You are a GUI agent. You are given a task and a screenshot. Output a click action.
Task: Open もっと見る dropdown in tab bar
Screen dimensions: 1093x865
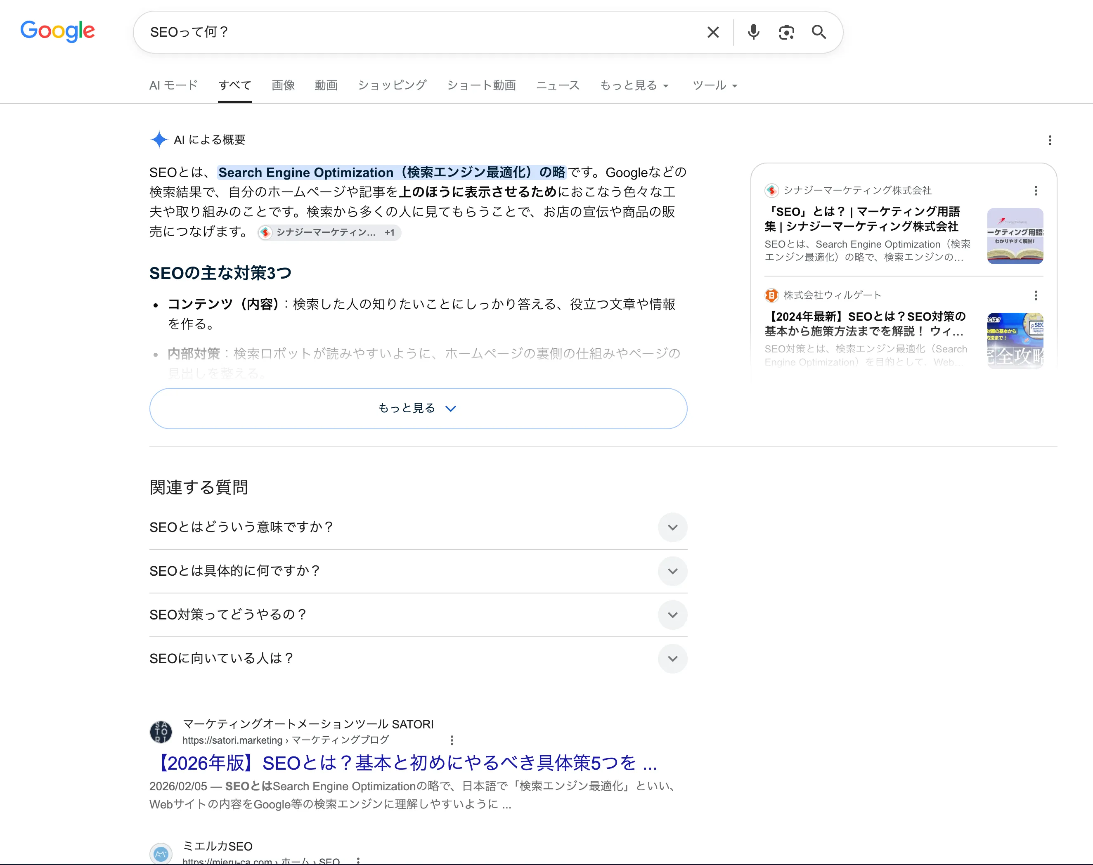click(634, 85)
